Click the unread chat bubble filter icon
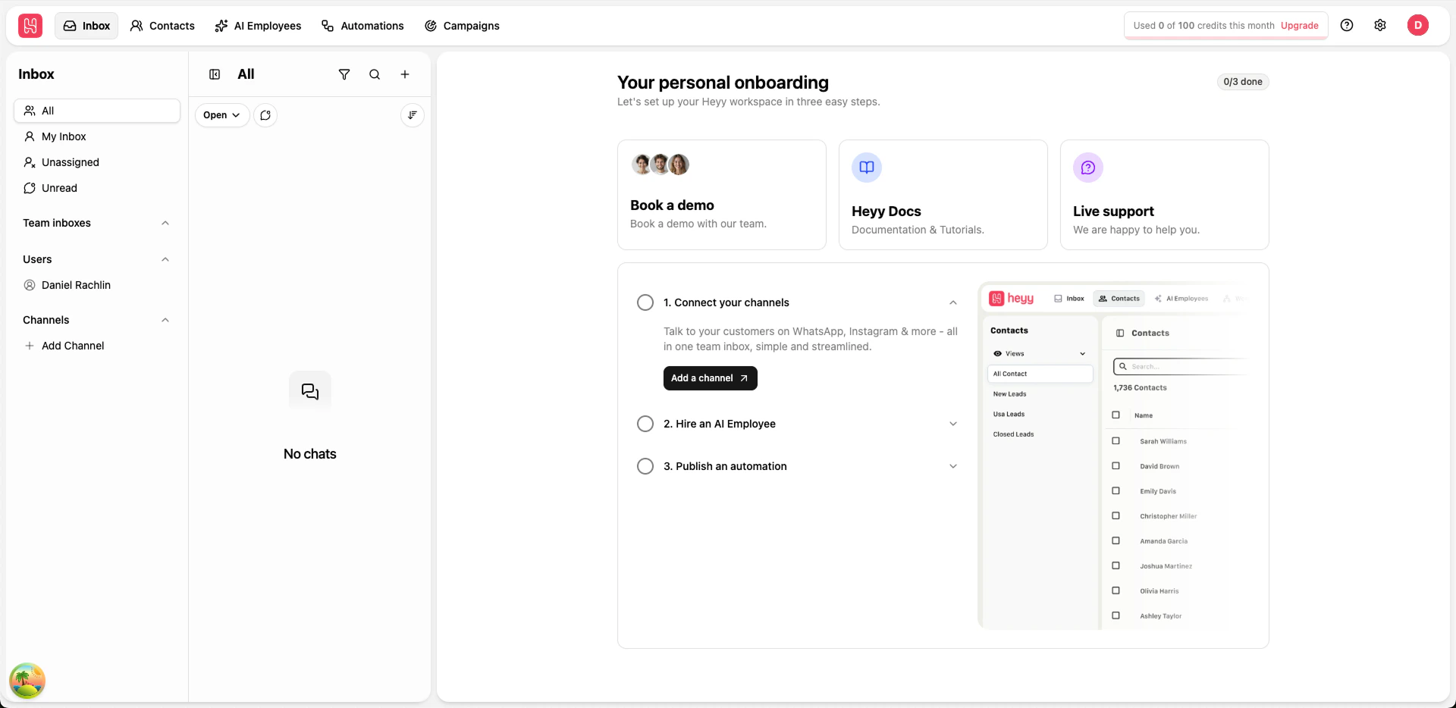 click(265, 115)
